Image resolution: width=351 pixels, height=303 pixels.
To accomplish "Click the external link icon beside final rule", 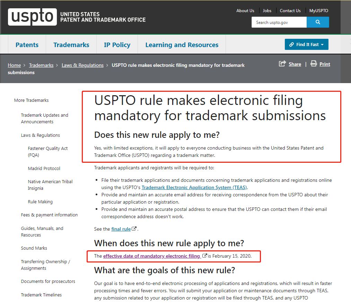I will pyautogui.click(x=134, y=229).
